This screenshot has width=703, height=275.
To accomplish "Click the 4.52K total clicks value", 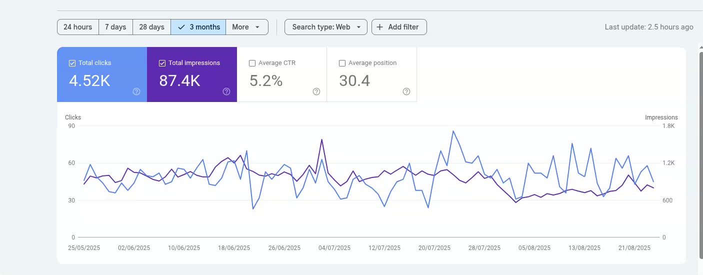I will [x=89, y=80].
